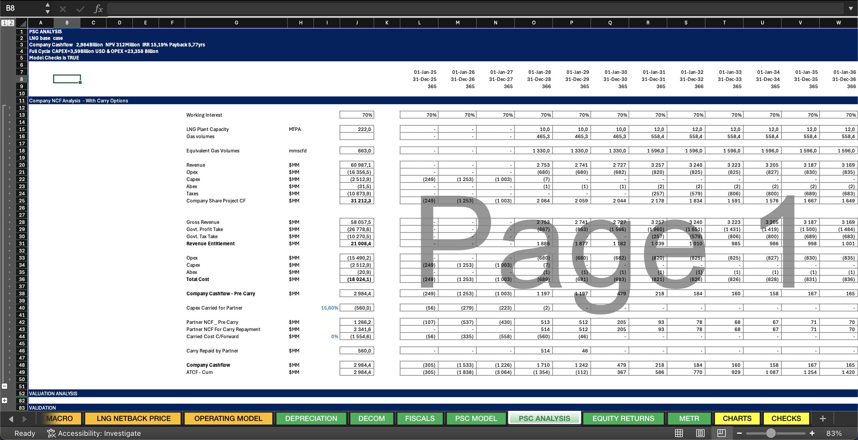The width and height of the screenshot is (858, 440).
Task: Select the MTPA unit cell
Action: pyautogui.click(x=300, y=129)
